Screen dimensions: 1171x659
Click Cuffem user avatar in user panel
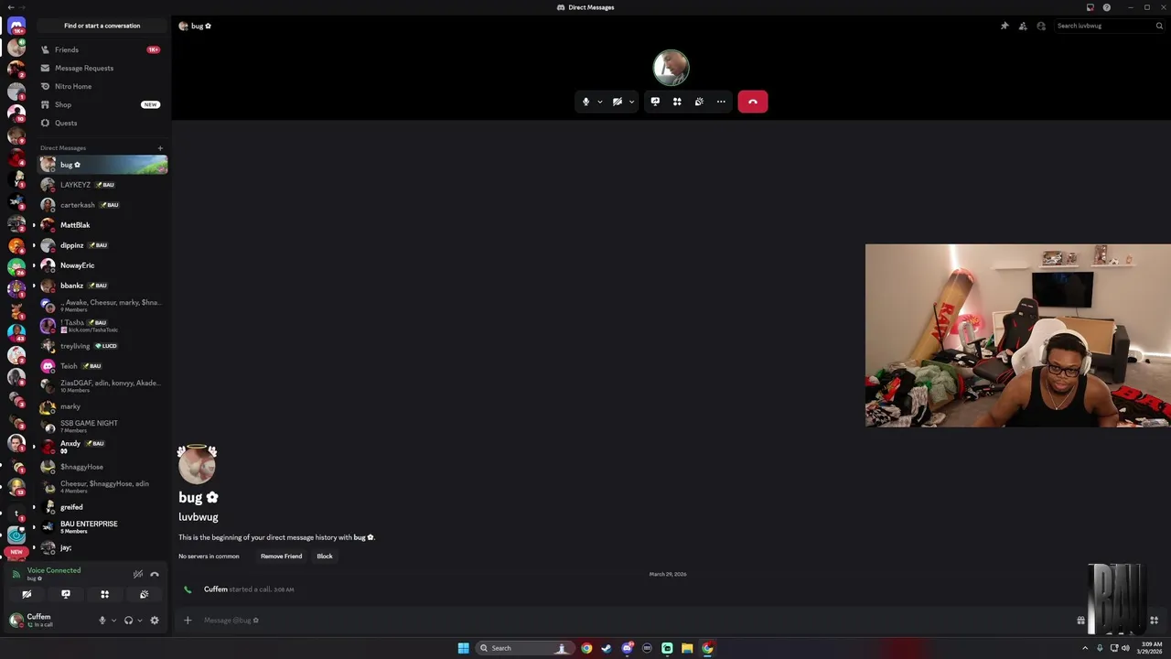(x=16, y=621)
